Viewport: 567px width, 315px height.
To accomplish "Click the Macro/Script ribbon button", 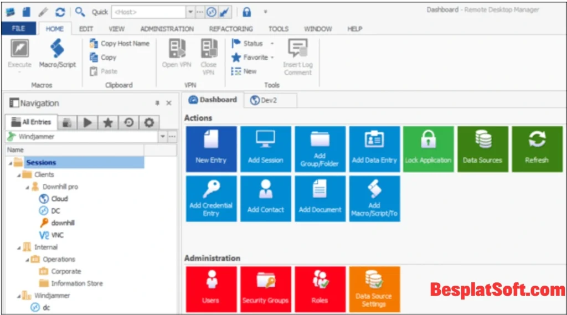I will click(x=57, y=54).
